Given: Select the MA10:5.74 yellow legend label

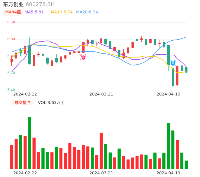Looking at the screenshot, I should [x=62, y=12].
